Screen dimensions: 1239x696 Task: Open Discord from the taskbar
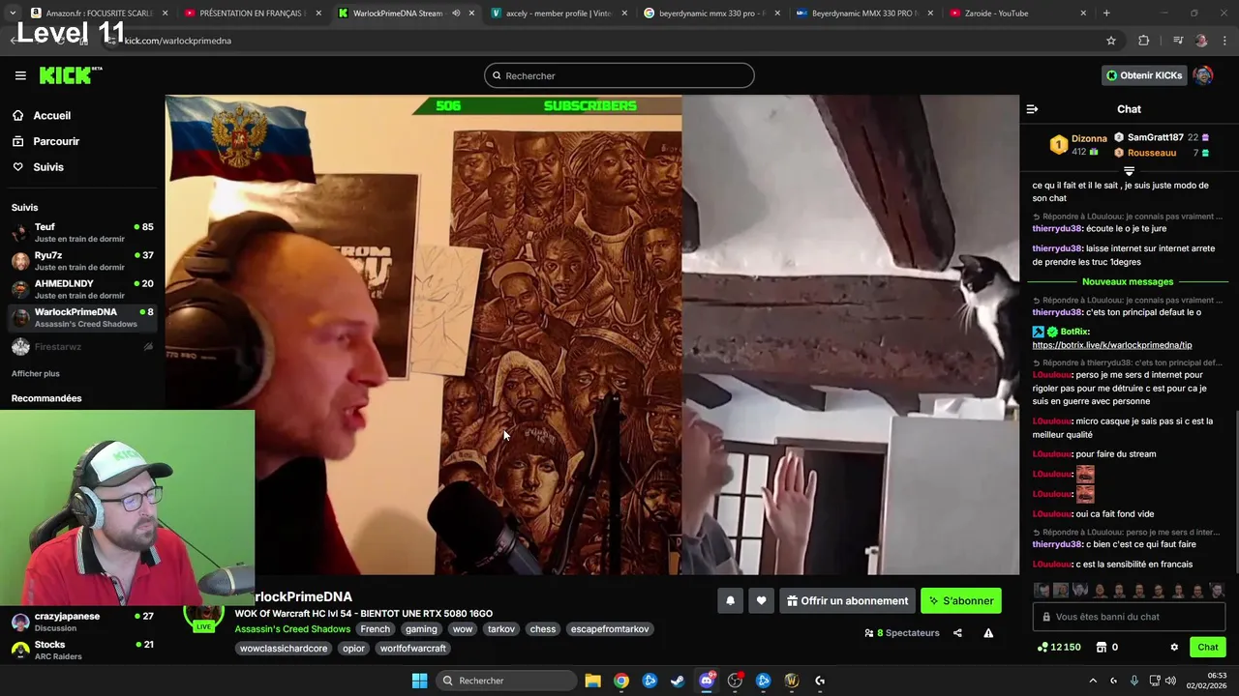707,681
